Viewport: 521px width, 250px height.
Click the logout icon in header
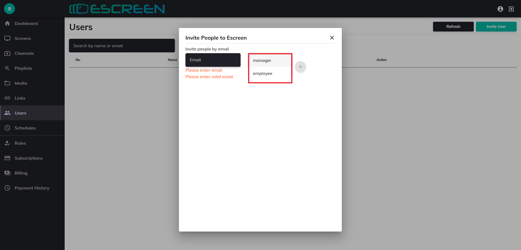click(x=511, y=9)
